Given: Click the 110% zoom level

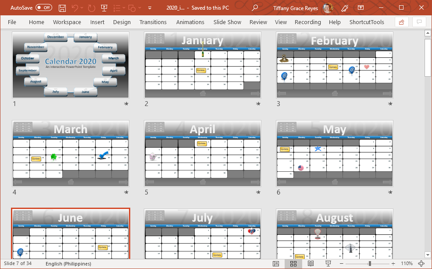Looking at the screenshot, I should (x=407, y=264).
